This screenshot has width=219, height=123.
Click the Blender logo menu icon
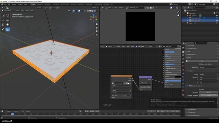tap(2, 4)
